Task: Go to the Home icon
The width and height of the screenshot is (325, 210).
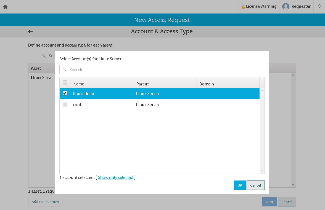Action: click(5, 7)
